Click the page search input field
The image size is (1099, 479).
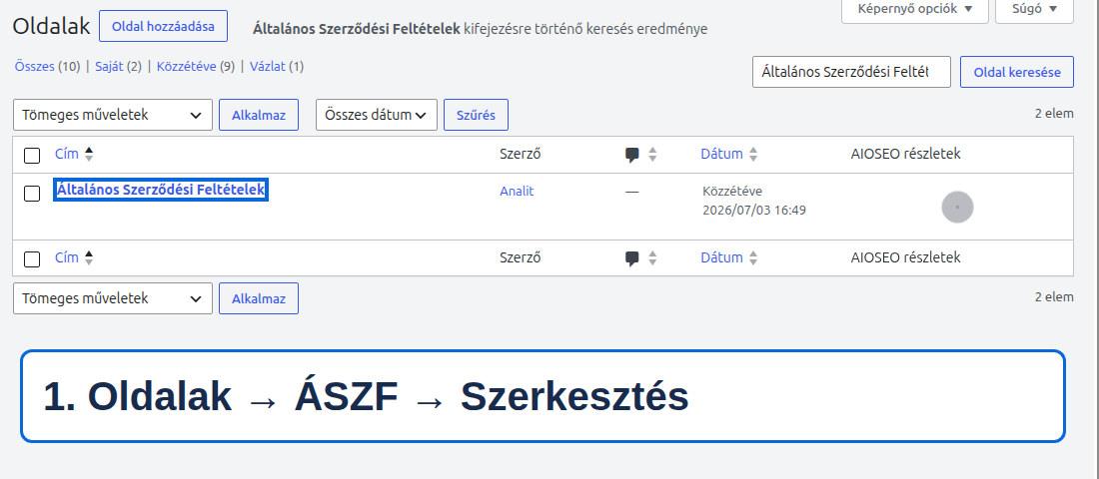[x=851, y=72]
